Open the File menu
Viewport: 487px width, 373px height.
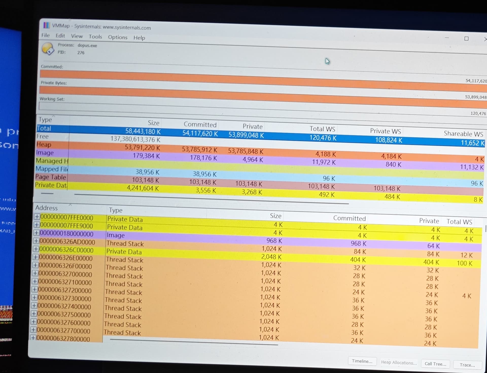coord(46,35)
